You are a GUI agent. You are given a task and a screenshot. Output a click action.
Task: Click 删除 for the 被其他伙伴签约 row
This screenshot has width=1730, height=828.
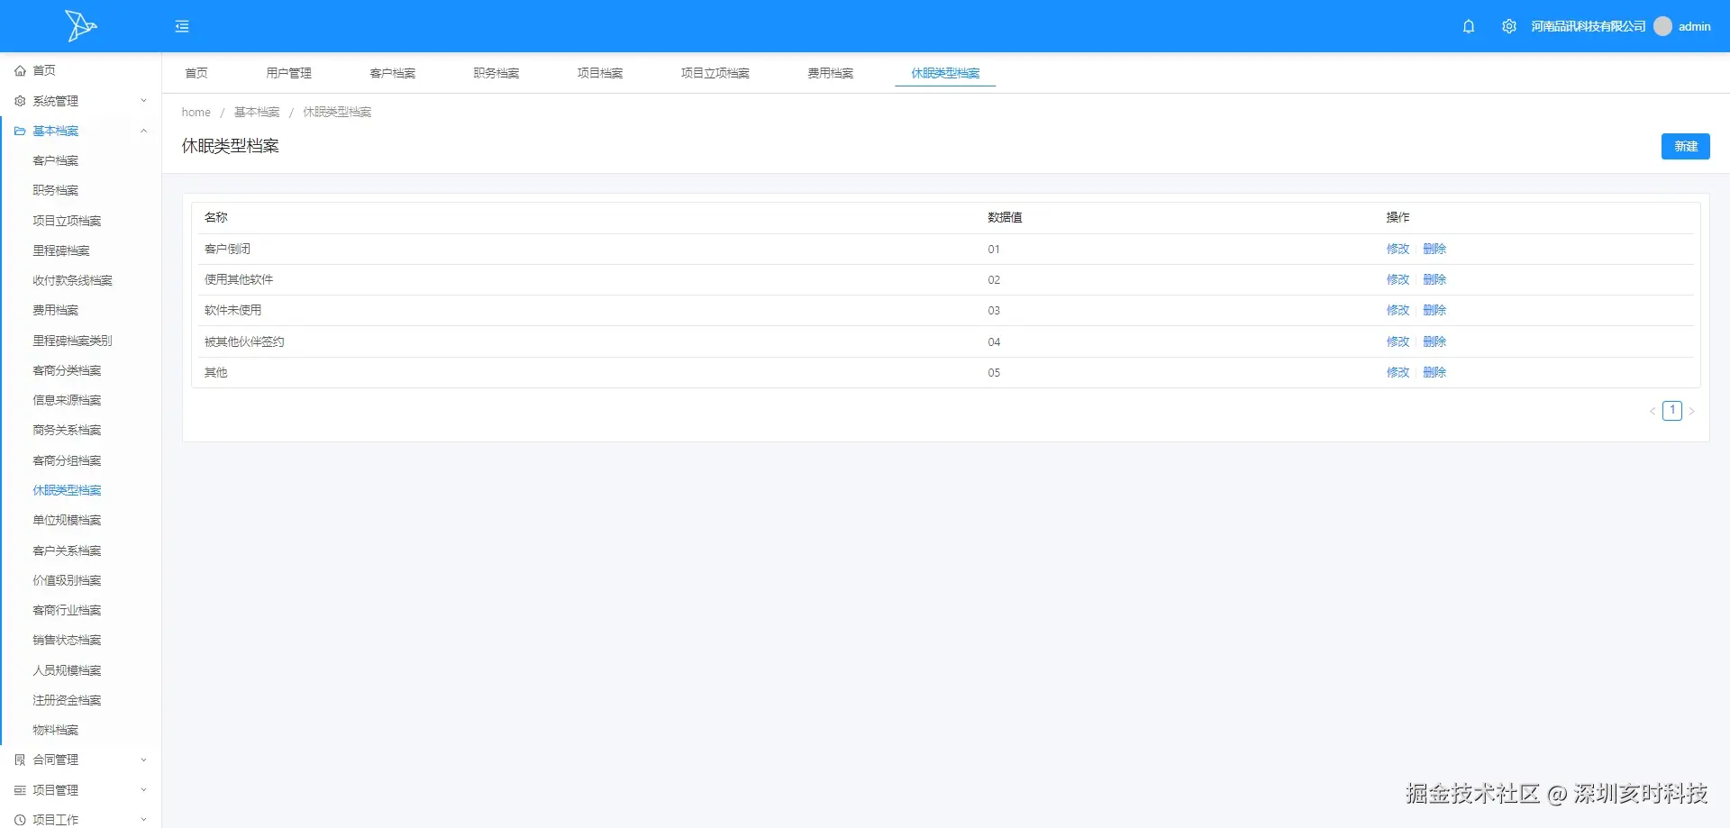point(1434,341)
